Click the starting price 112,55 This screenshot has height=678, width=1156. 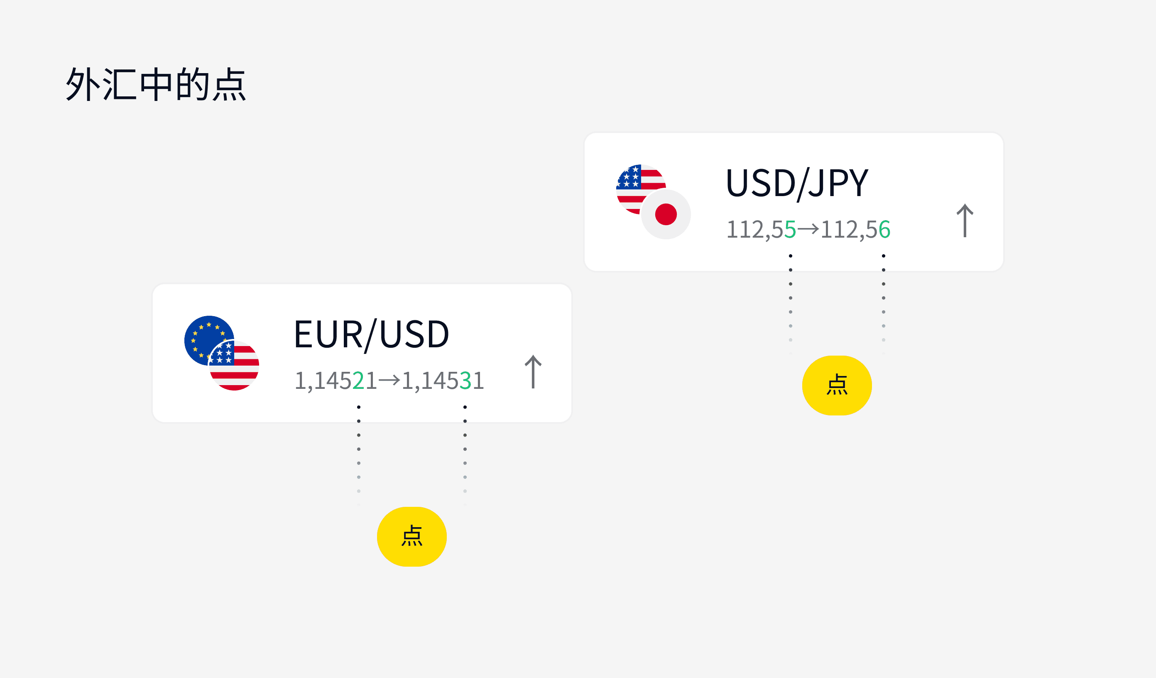pyautogui.click(x=761, y=229)
